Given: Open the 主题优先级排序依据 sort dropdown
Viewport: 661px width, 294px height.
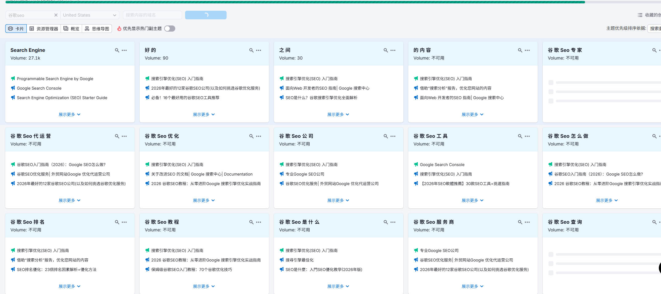Looking at the screenshot, I should pyautogui.click(x=654, y=29).
